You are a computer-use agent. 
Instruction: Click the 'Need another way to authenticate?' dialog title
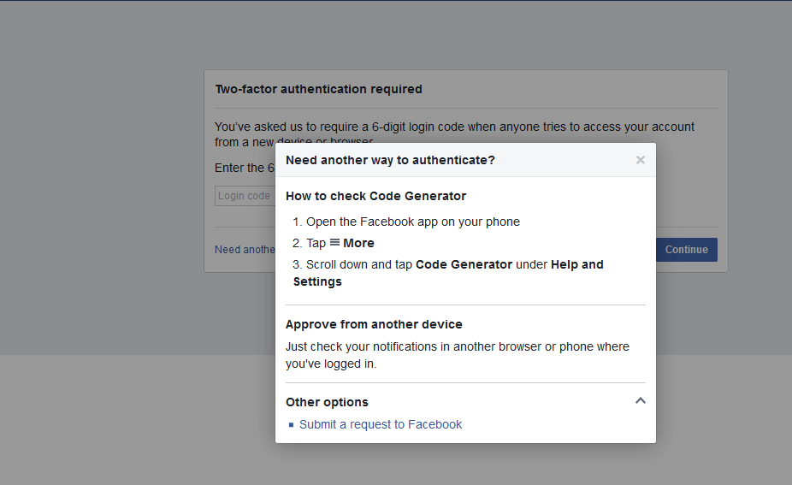pos(390,160)
